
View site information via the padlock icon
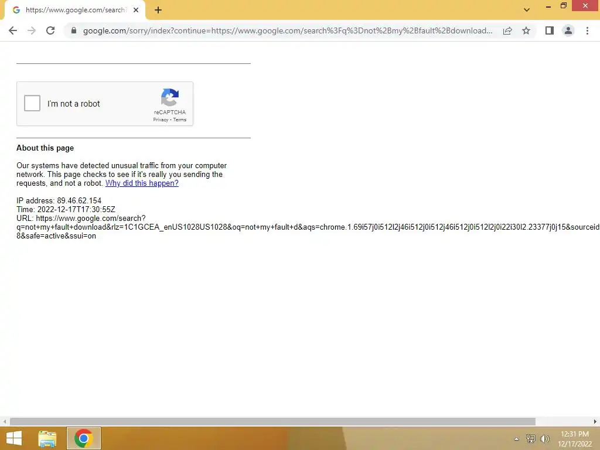(x=73, y=30)
